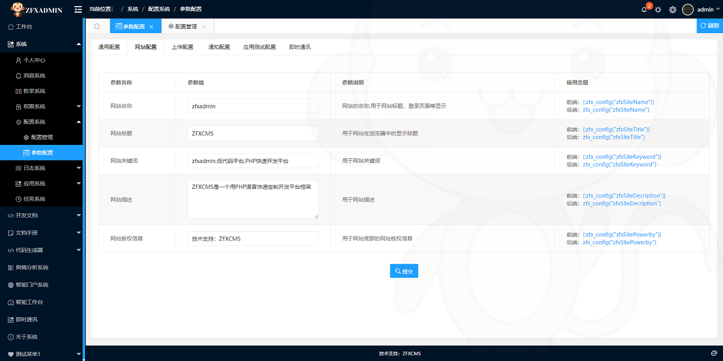Click the 网站标题 input with ZFXCMS

[253, 133]
